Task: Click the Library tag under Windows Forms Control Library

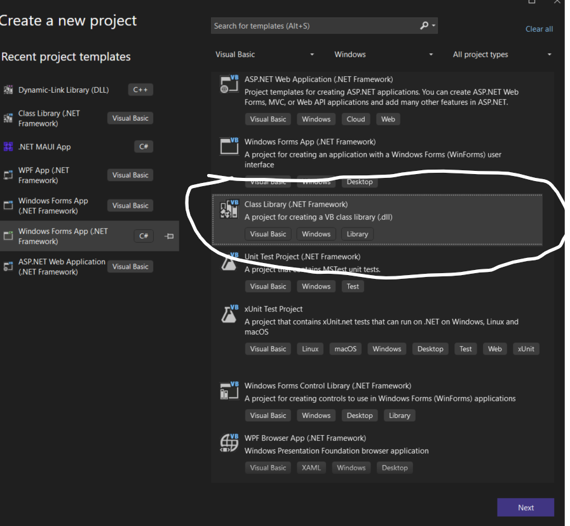Action: [400, 415]
